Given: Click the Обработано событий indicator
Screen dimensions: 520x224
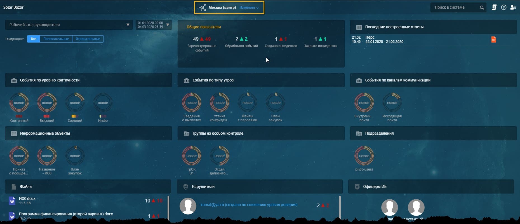Looking at the screenshot, I should [x=241, y=42].
